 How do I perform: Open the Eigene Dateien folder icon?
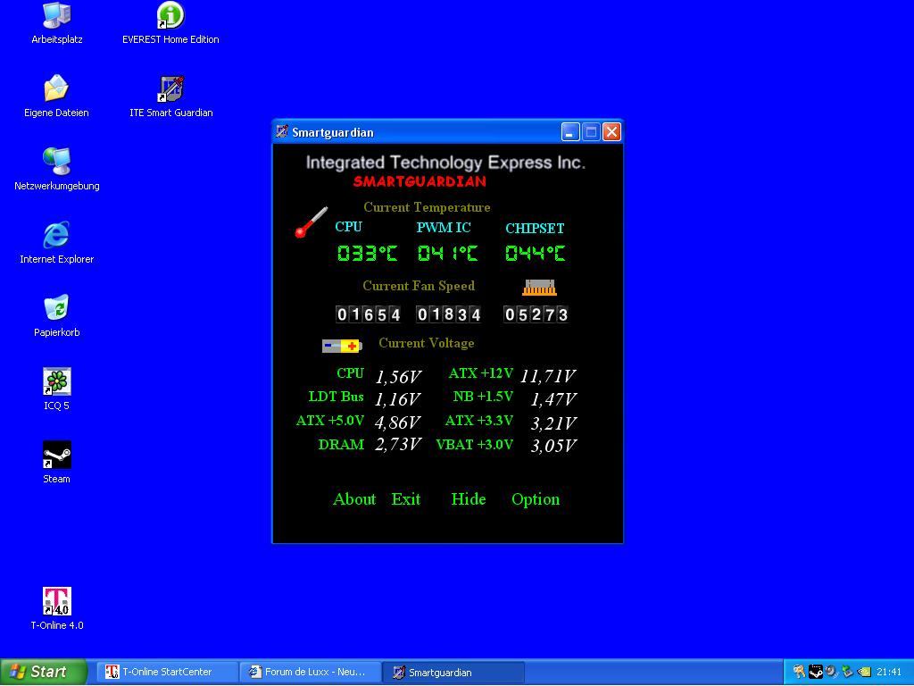coord(56,96)
